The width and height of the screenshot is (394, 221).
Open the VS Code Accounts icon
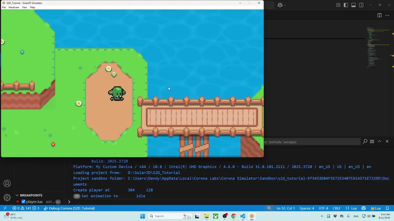click(x=7, y=184)
